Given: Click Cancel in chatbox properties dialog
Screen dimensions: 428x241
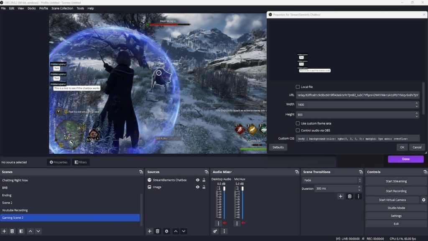Looking at the screenshot, I should tap(417, 147).
